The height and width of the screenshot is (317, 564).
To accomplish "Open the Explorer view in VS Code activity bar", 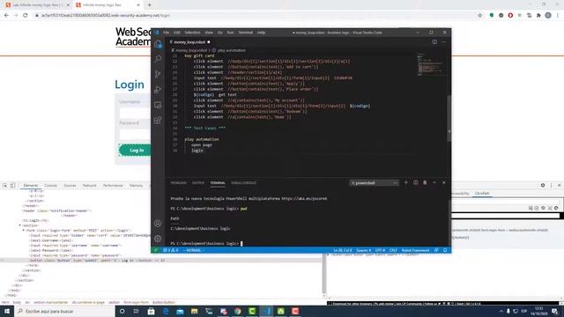I will point(158,44).
